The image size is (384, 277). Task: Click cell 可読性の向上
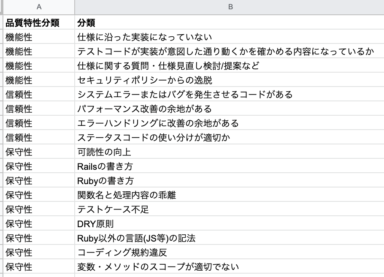[230, 152]
